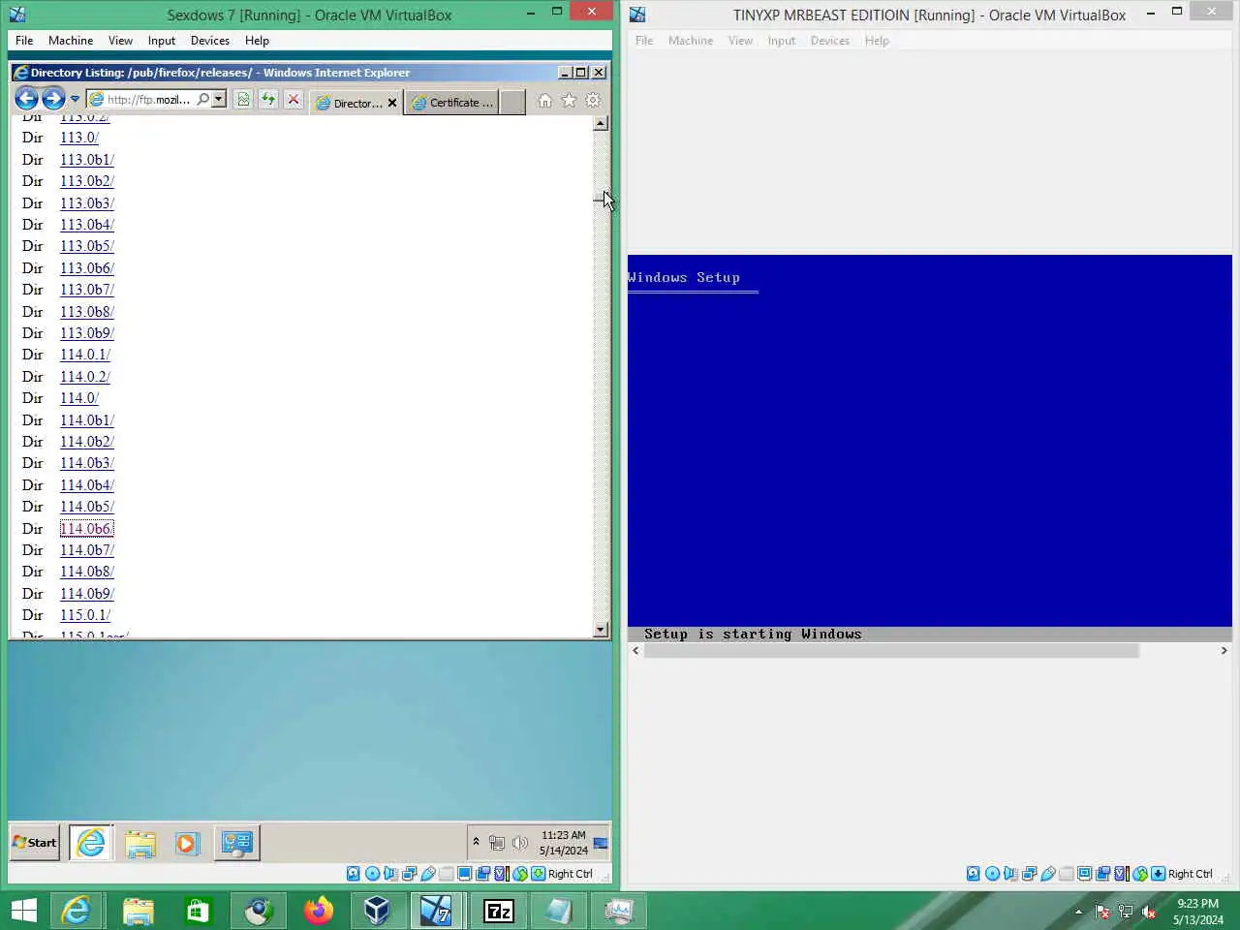
Task: Open host Windows Start button
Action: 23,911
